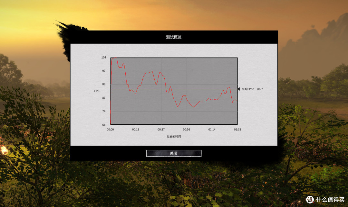This screenshot has height=207, width=348.
Task: Click the 测试概览 dialog title
Action: click(x=174, y=37)
